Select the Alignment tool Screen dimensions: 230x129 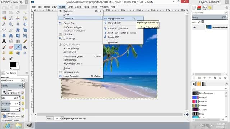coord(4,30)
